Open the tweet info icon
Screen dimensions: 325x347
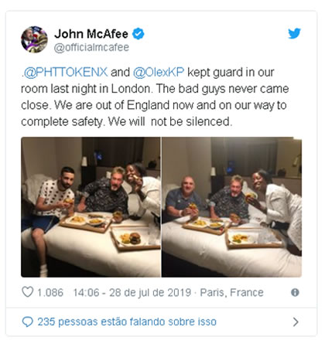295,292
